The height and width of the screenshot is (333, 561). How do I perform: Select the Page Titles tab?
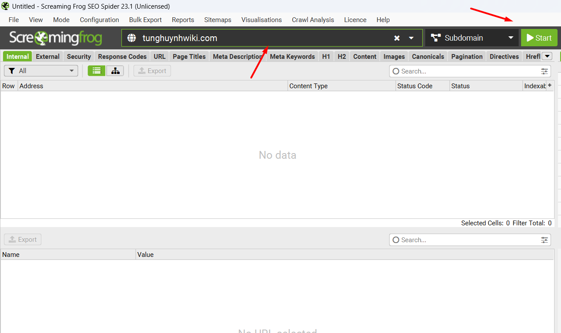[189, 57]
